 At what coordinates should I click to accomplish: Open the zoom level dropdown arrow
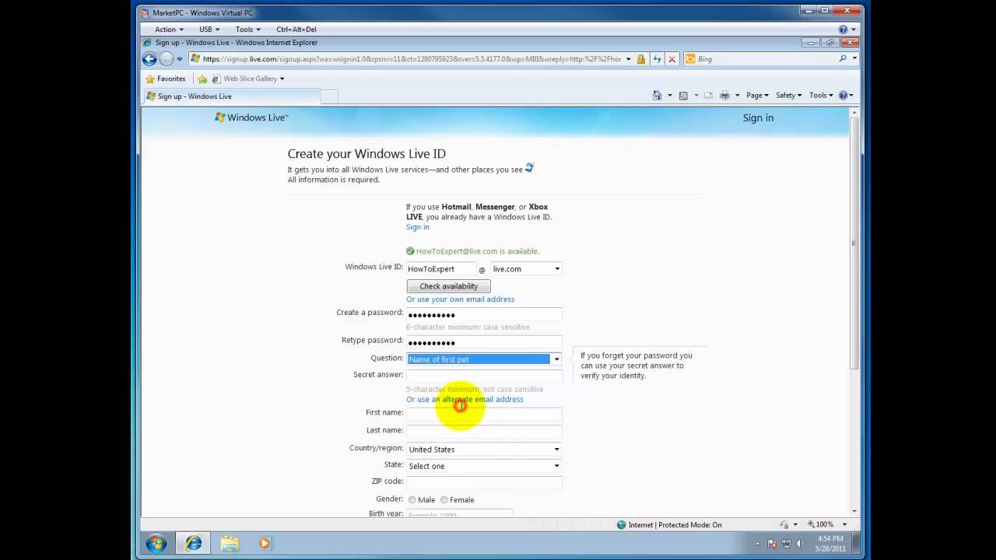(844, 525)
